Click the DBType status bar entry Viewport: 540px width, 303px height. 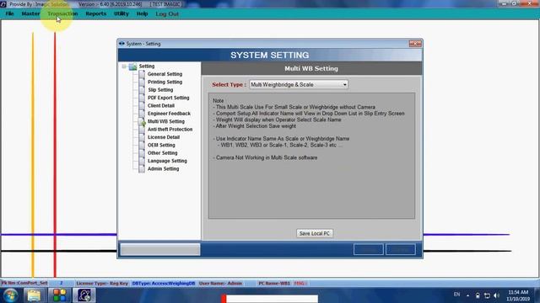[164, 284]
